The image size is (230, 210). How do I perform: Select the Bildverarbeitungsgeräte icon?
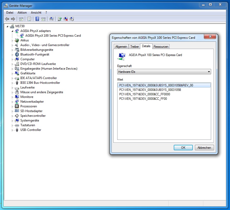pyautogui.click(x=17, y=50)
